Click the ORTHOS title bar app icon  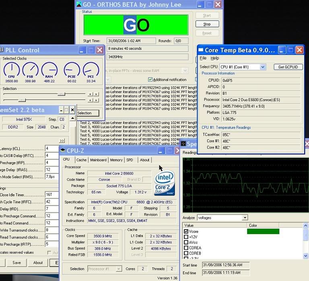click(x=79, y=4)
